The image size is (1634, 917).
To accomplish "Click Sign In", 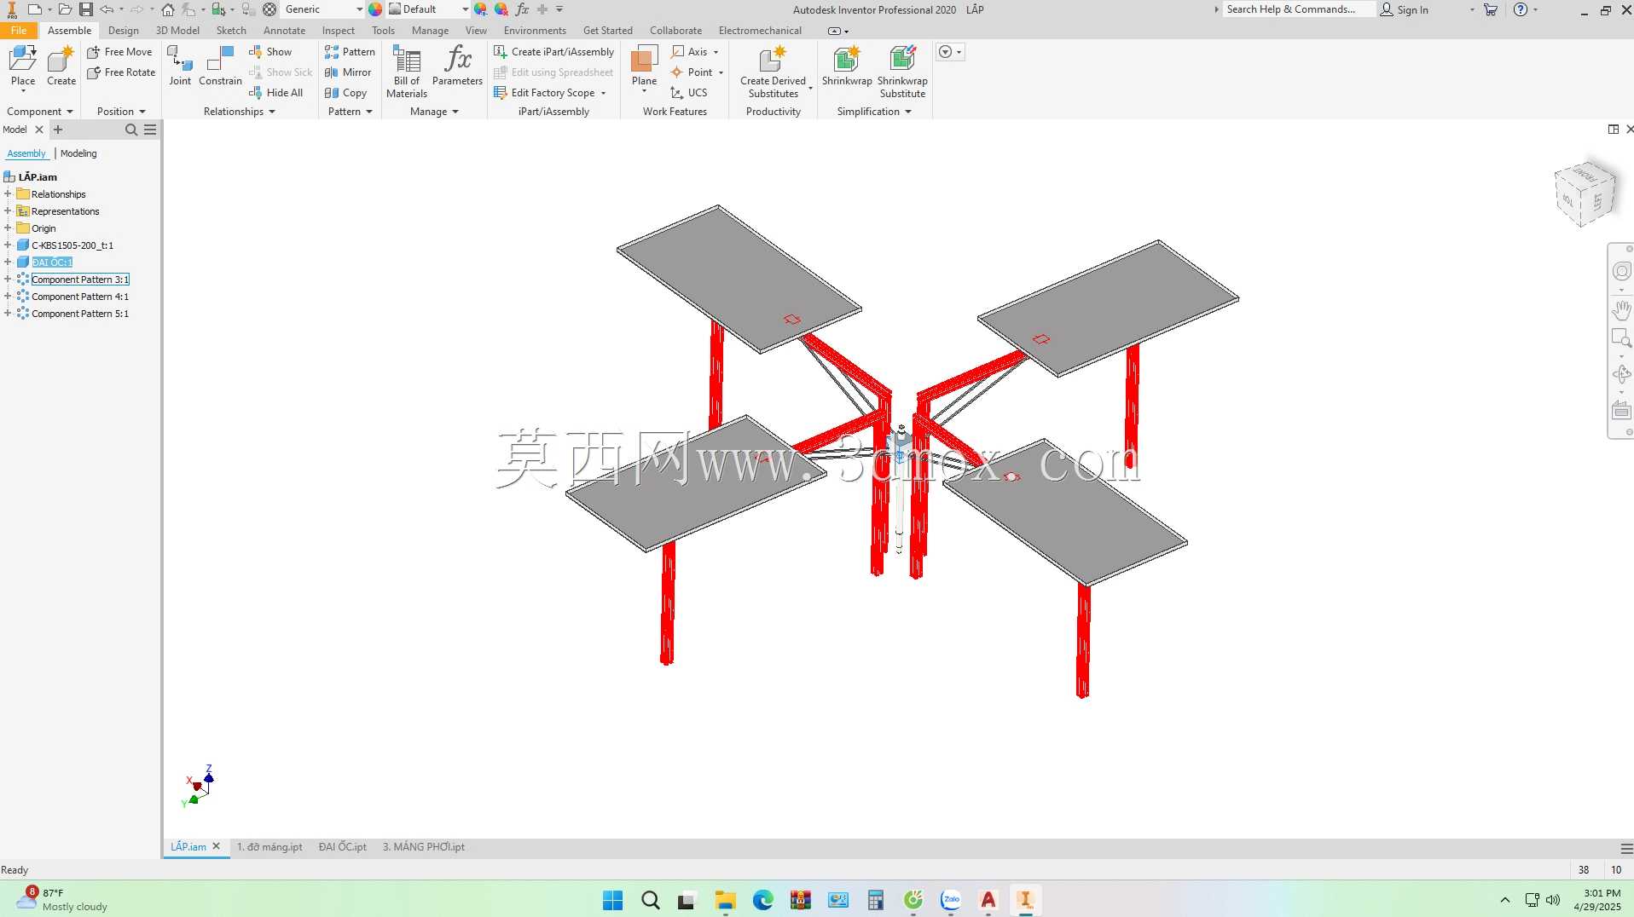I will [x=1405, y=9].
